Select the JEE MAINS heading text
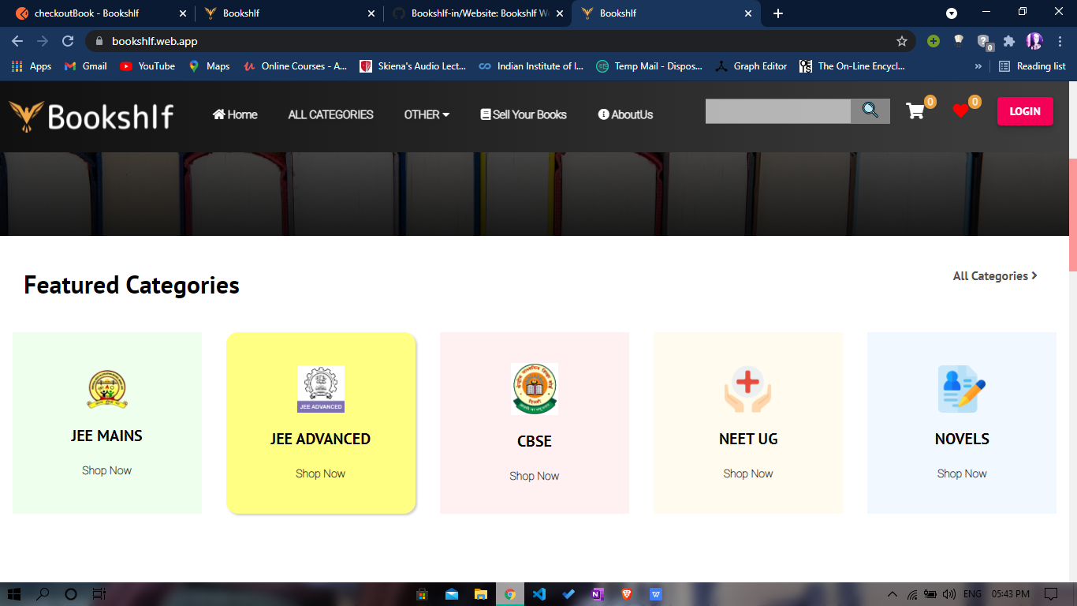The height and width of the screenshot is (606, 1077). 107,436
